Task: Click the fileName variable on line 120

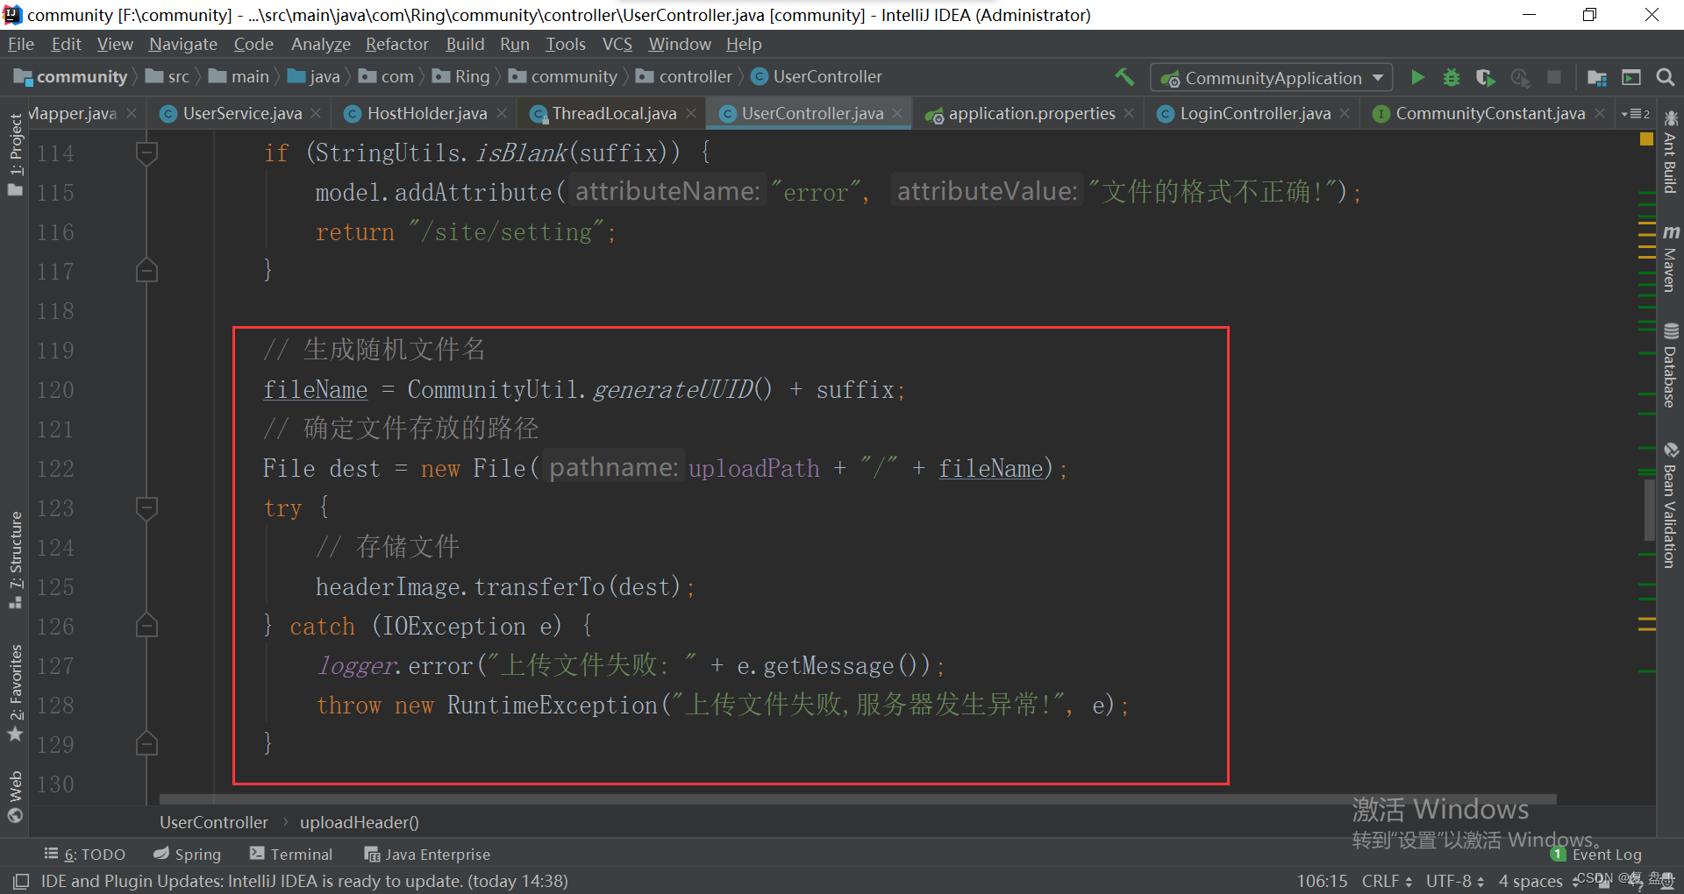Action: (x=316, y=390)
